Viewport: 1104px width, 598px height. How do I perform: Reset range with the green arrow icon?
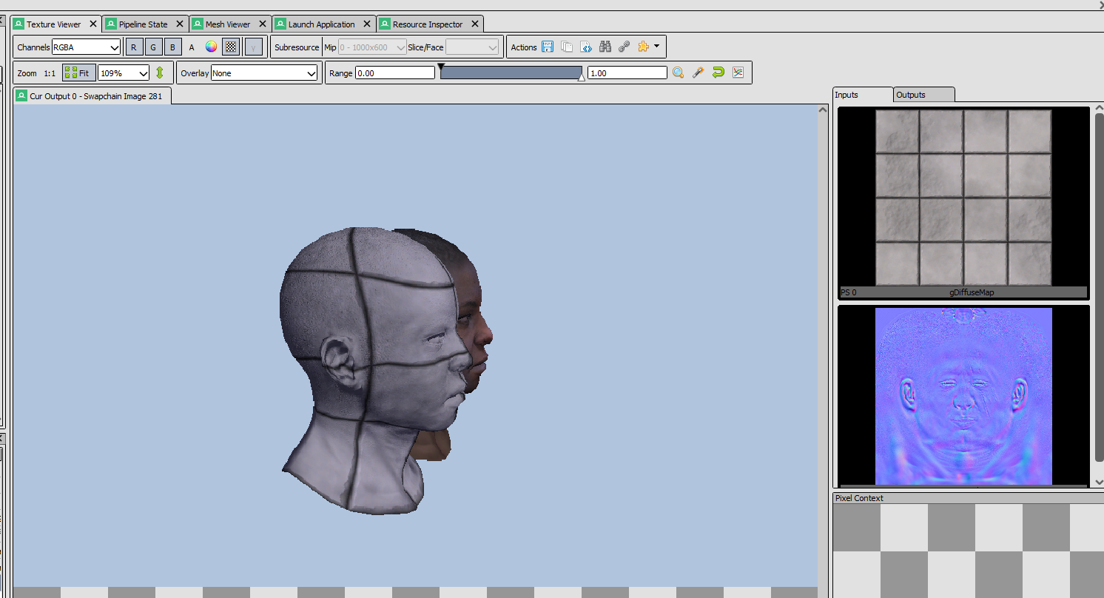coord(718,73)
